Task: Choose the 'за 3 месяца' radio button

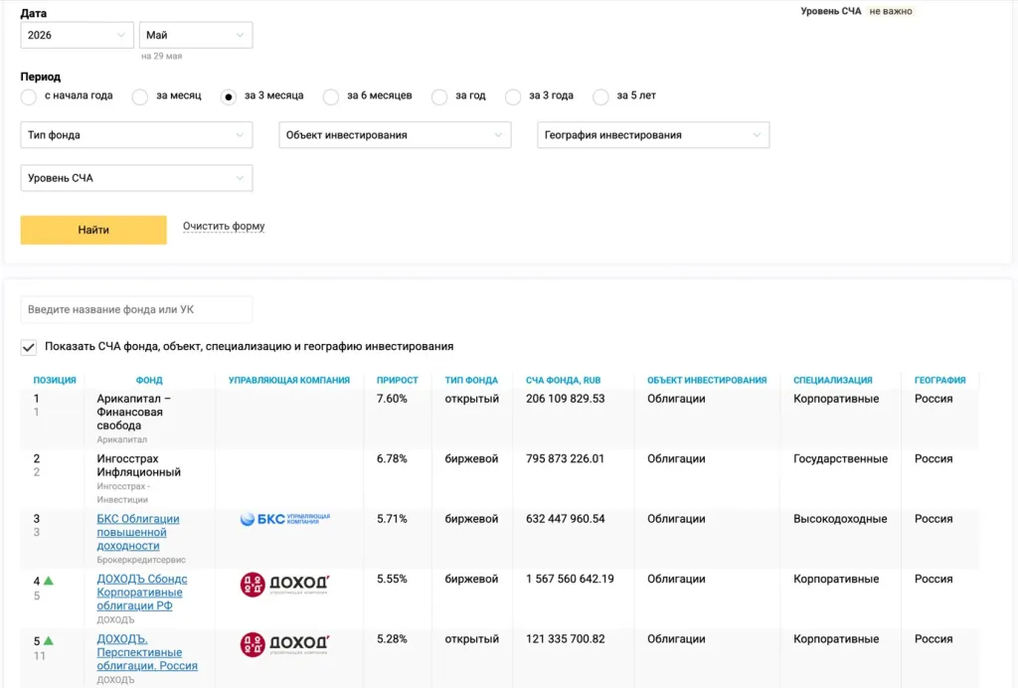Action: 228,96
